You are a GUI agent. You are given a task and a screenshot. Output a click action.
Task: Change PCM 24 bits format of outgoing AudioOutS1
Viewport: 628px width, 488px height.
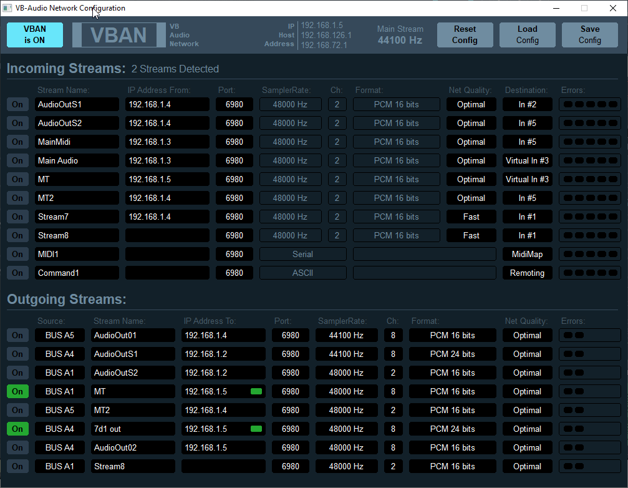click(453, 354)
